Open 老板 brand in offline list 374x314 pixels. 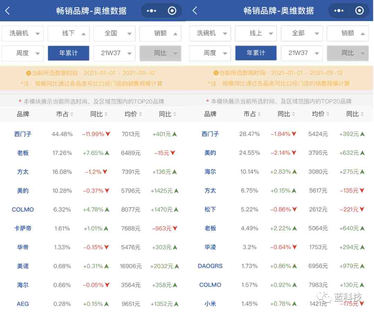[23, 153]
